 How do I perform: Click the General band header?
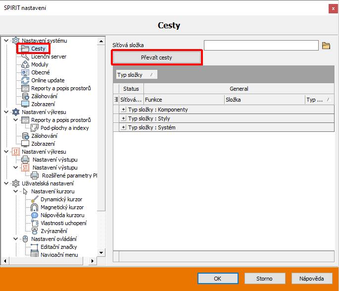(239, 89)
